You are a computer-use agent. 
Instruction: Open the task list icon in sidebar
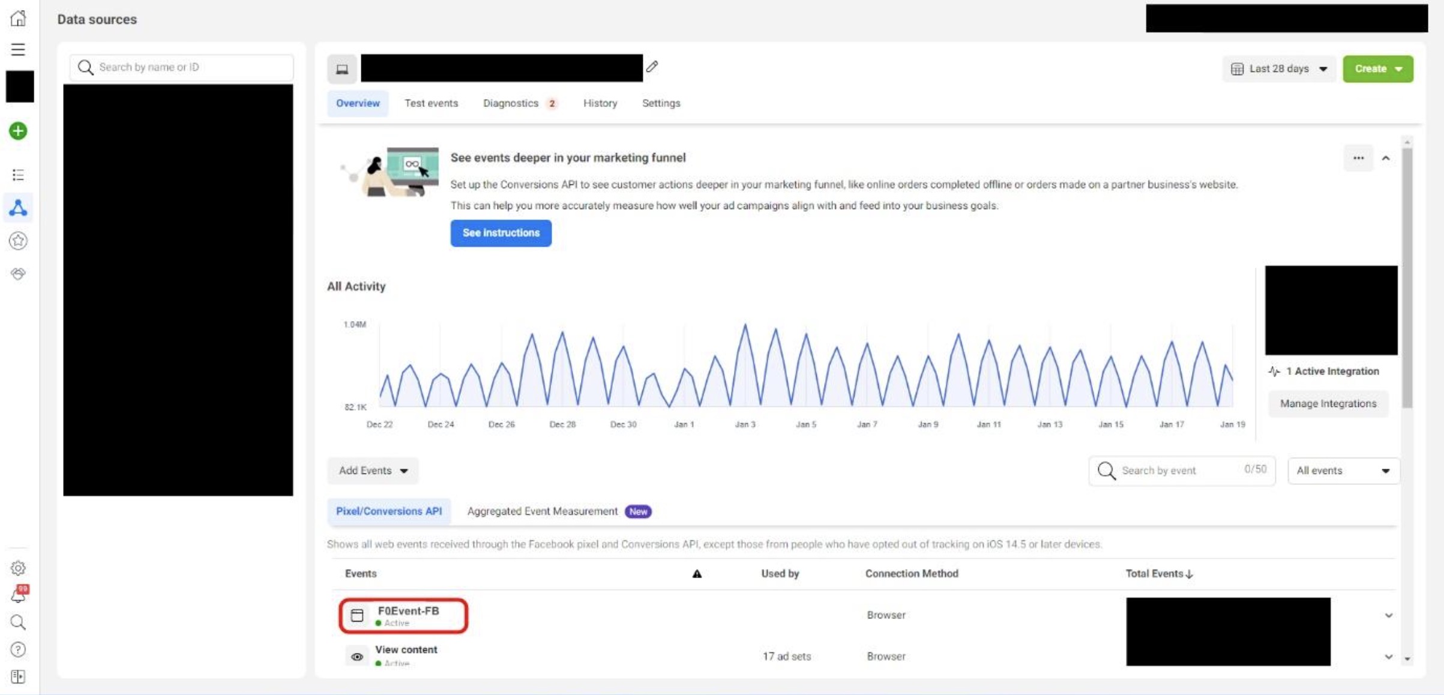coord(18,175)
